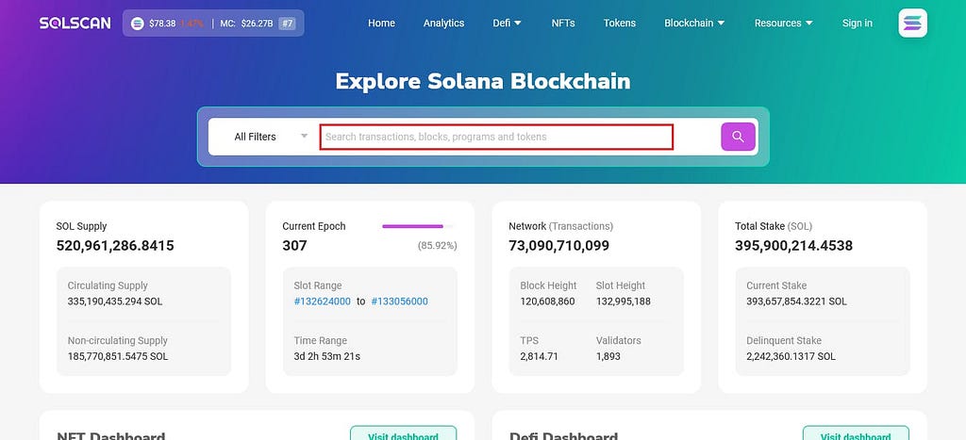Expand the Defi menu
Screen dimensions: 966x440
[507, 24]
